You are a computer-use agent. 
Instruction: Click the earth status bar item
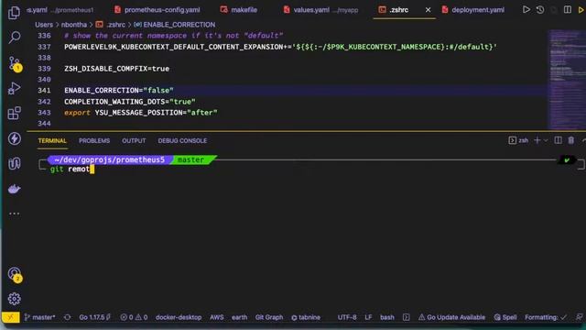(239, 317)
